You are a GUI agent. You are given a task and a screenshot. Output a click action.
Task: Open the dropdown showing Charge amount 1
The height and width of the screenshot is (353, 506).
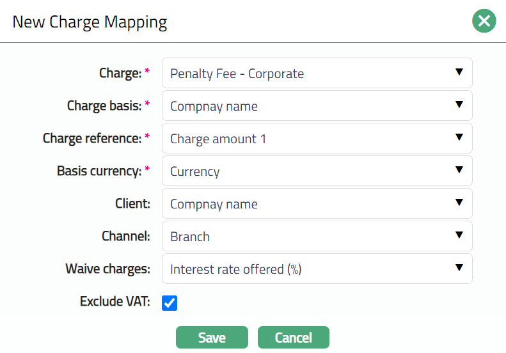click(307, 139)
